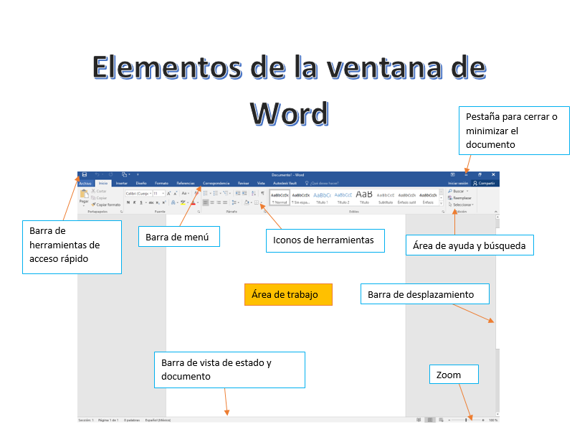The width and height of the screenshot is (572, 432).
Task: Click the Decrease font size icon
Action: click(176, 194)
